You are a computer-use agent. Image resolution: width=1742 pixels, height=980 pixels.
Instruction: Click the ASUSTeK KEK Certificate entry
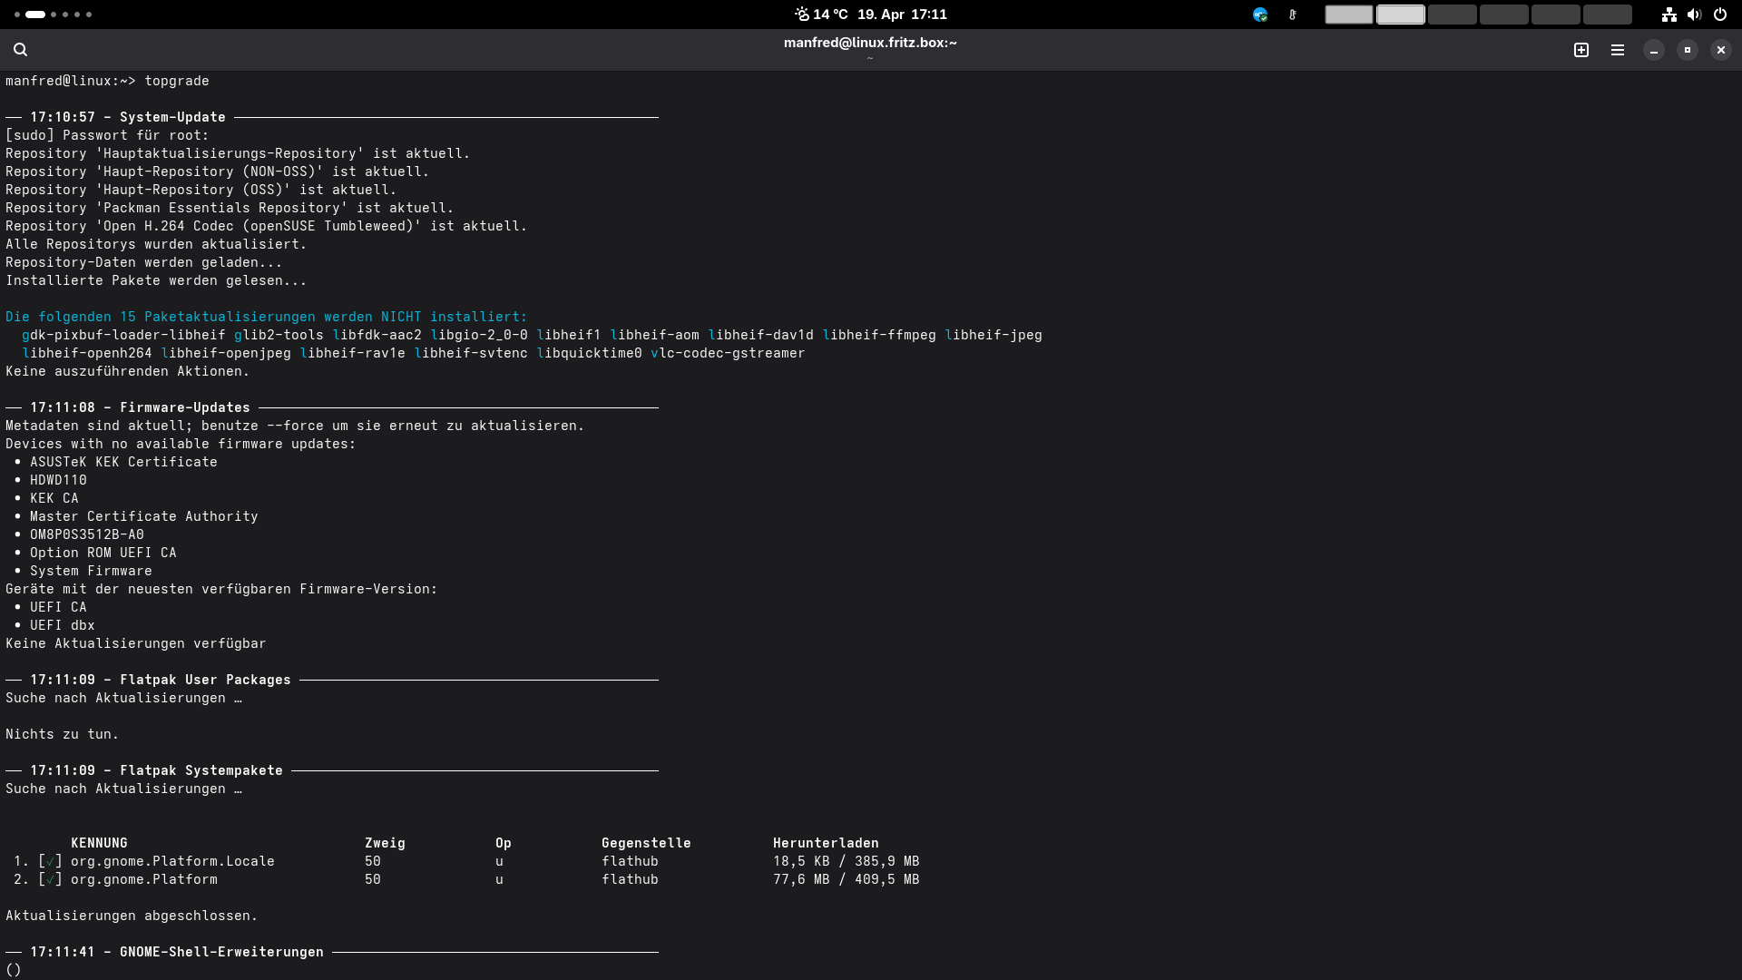click(x=123, y=462)
